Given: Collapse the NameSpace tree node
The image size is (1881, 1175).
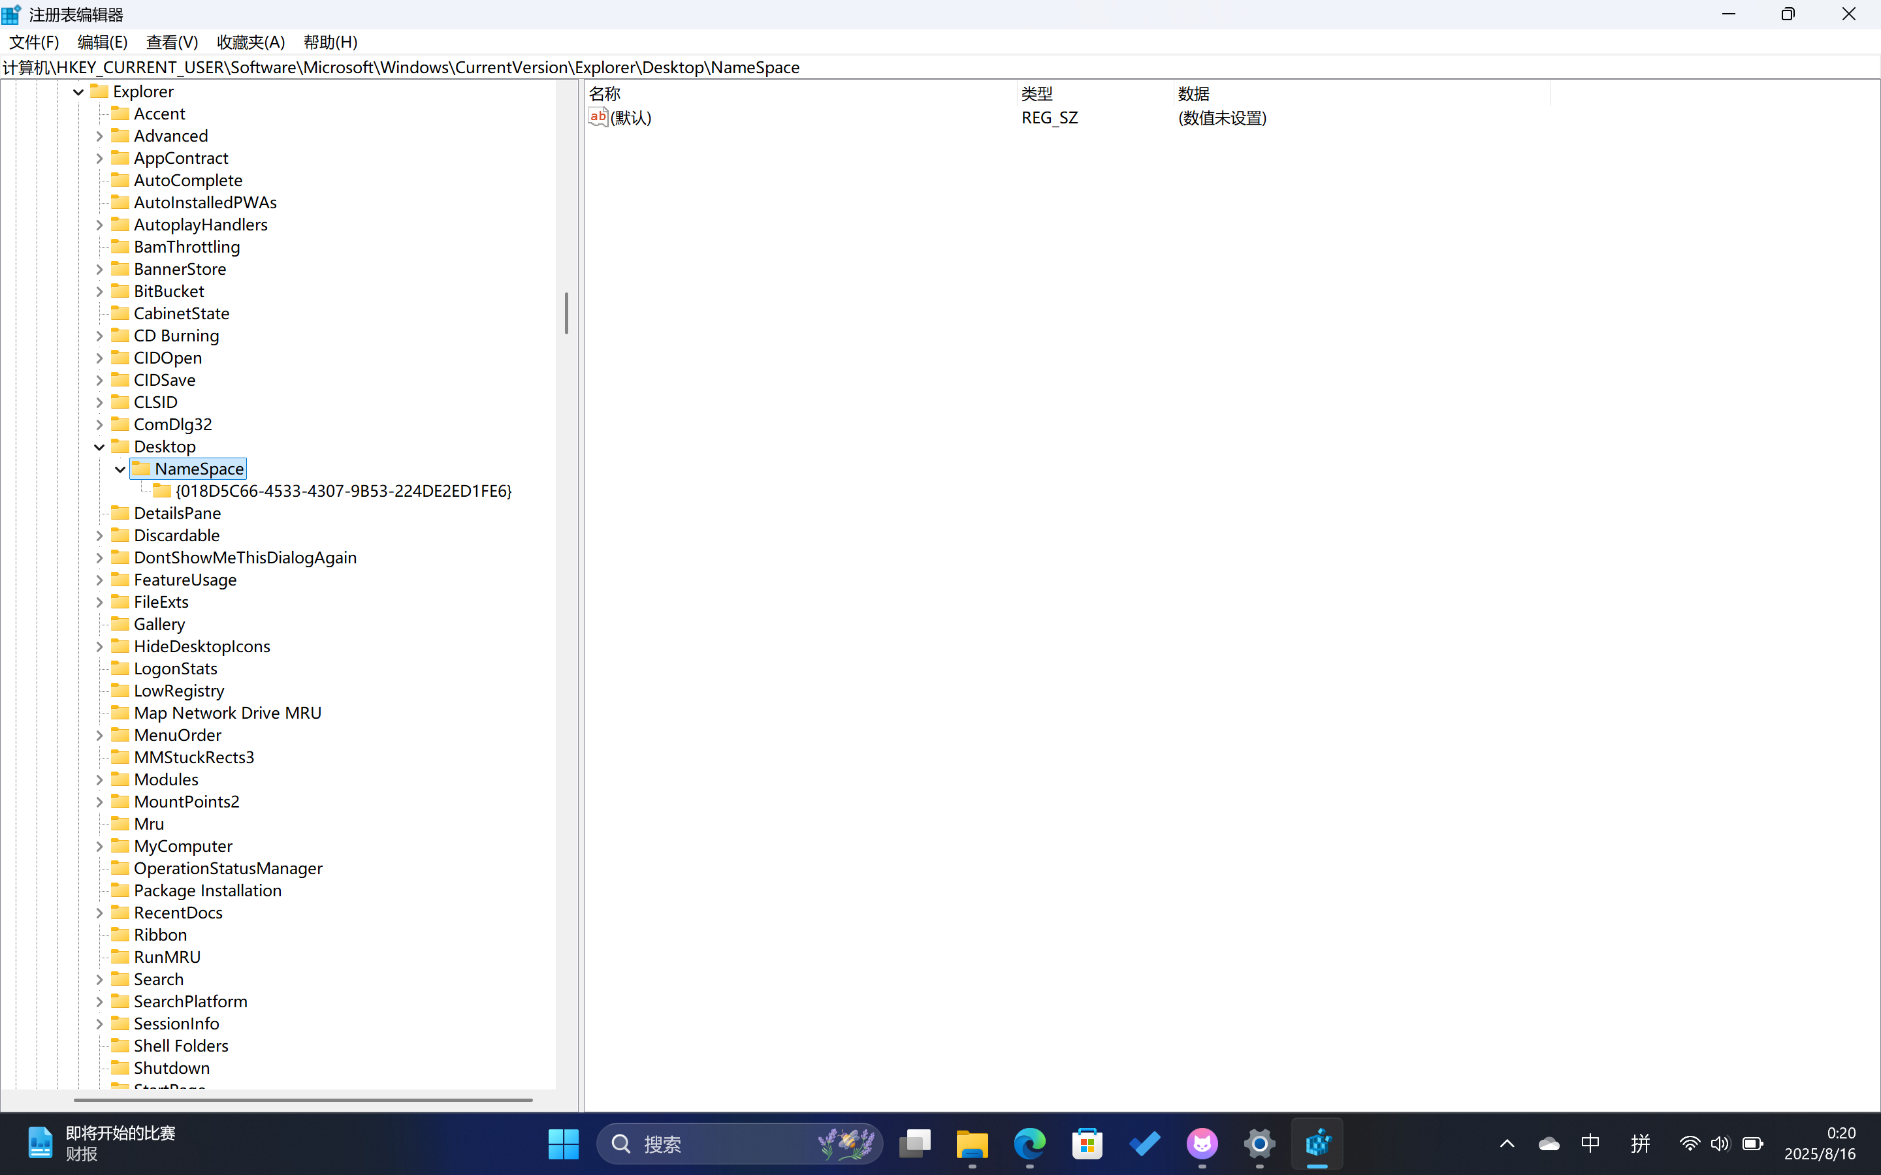Looking at the screenshot, I should (x=120, y=469).
